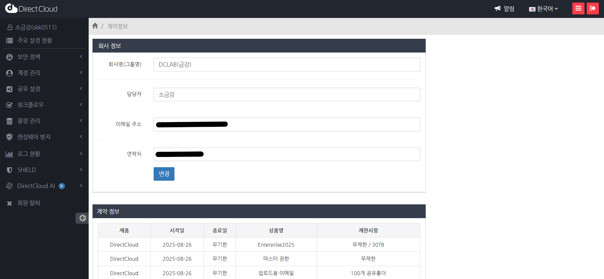This screenshot has height=279, width=604.
Task: Click the SHIELD icon in sidebar
Action: [x=10, y=170]
